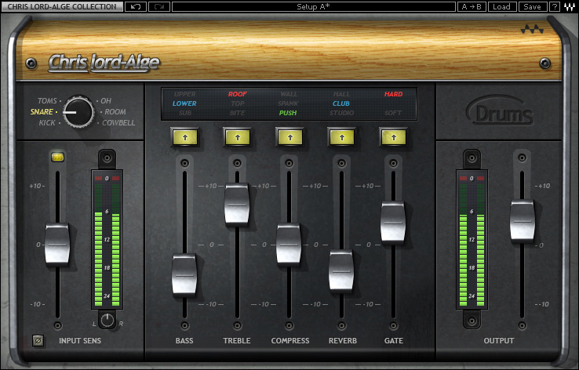This screenshot has width=579, height=370.
Task: Select COWBELL drum type option
Action: tap(118, 123)
